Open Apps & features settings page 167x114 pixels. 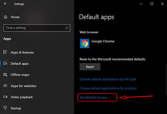22,52
